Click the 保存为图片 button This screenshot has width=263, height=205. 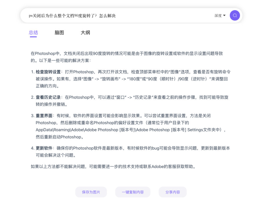(91, 192)
